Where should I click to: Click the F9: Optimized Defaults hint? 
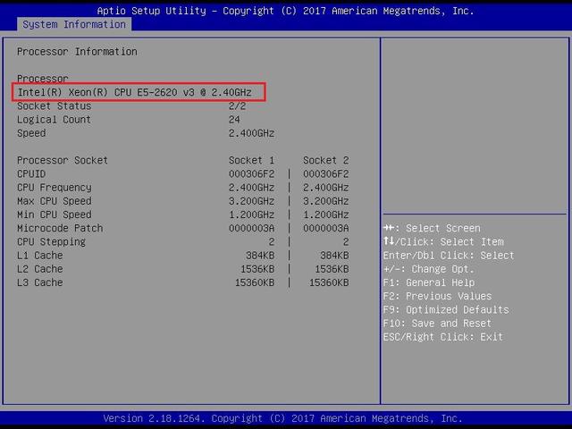pyautogui.click(x=446, y=310)
